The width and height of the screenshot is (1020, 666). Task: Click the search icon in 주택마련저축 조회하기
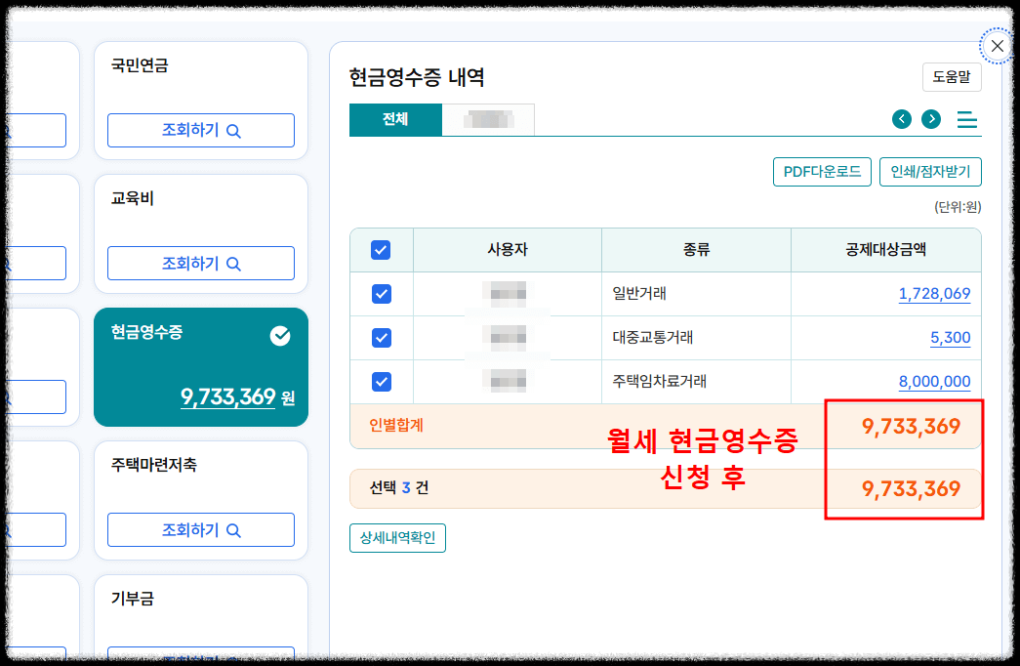point(233,530)
